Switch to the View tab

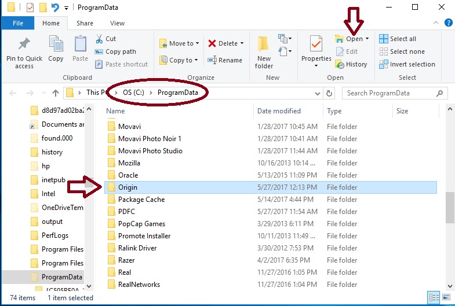coord(117,23)
